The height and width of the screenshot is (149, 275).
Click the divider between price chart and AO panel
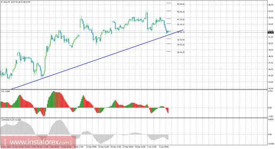coord(134,90)
